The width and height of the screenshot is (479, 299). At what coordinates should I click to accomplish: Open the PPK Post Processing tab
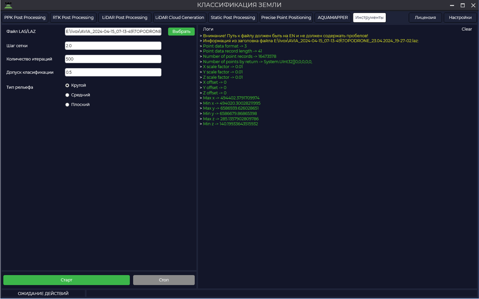tap(25, 17)
